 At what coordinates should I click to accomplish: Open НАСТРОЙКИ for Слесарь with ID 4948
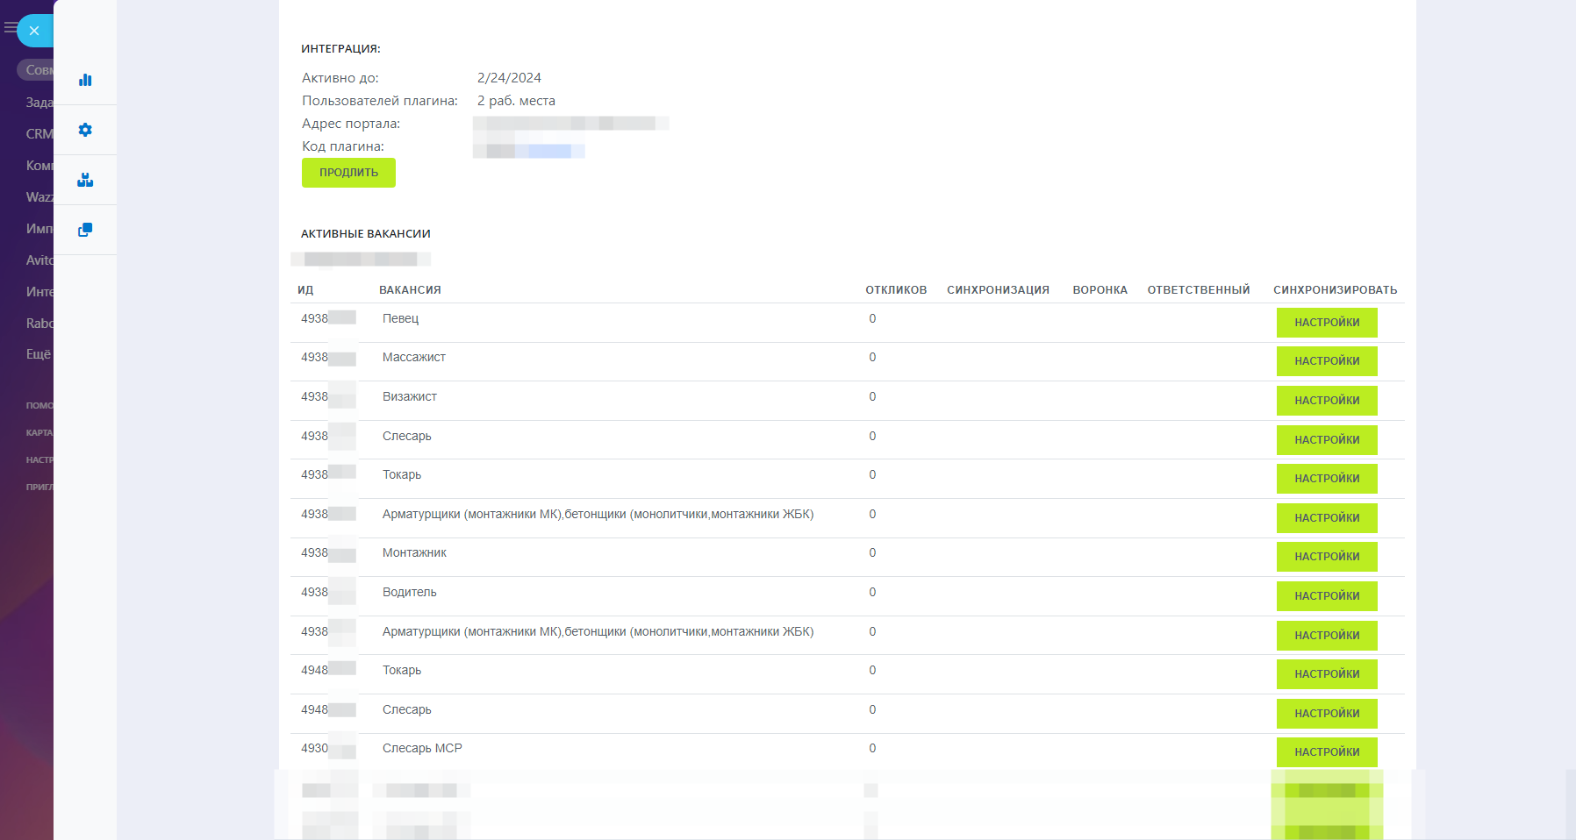(1327, 714)
